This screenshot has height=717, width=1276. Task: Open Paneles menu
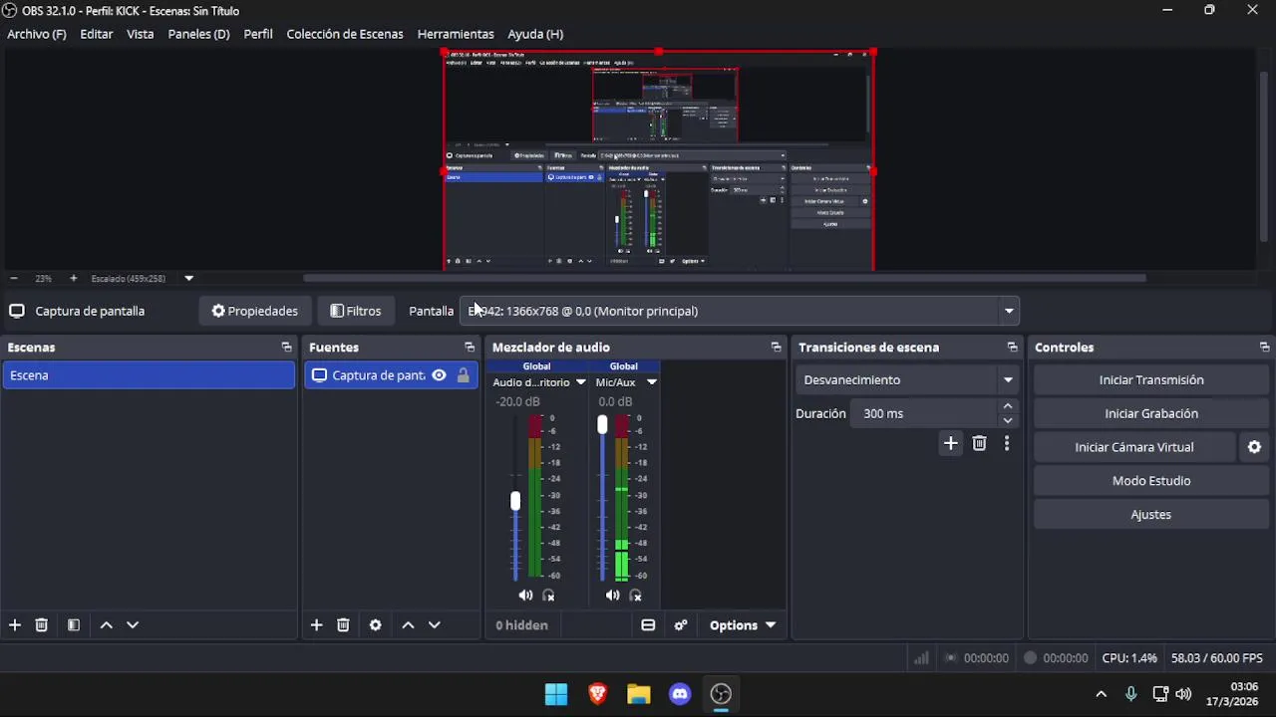point(198,34)
